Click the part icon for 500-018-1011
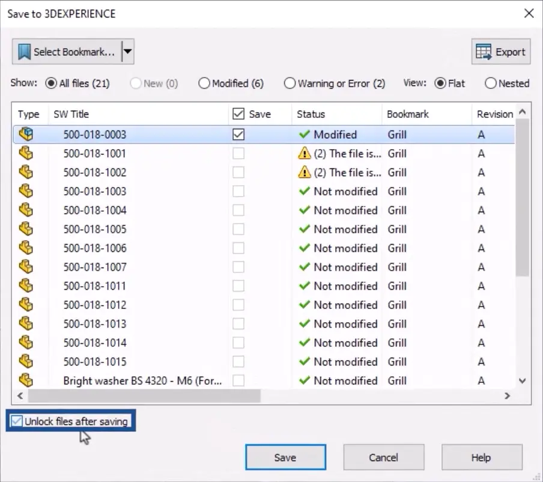 [x=26, y=286]
